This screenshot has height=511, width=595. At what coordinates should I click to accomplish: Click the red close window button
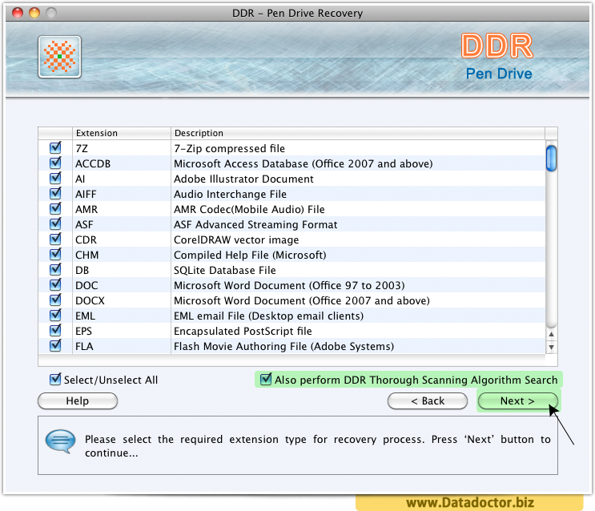[18, 13]
